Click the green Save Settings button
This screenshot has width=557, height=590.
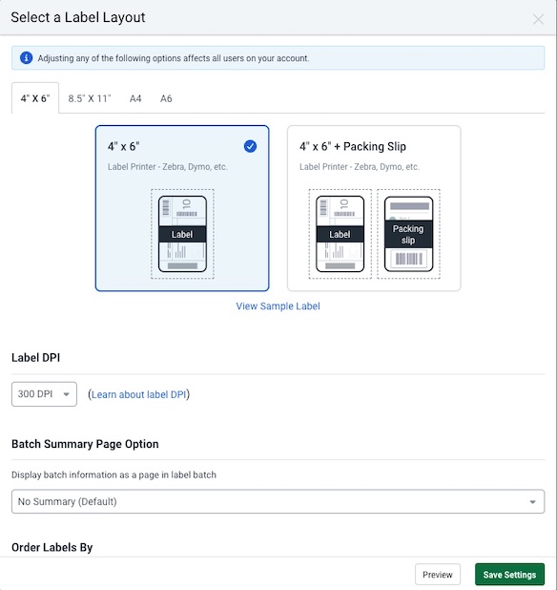click(509, 575)
